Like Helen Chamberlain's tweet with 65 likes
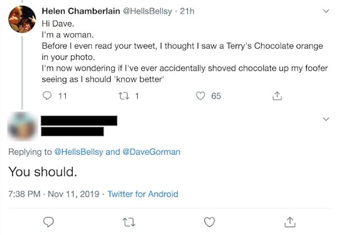This screenshot has width=339, height=235. tap(200, 96)
